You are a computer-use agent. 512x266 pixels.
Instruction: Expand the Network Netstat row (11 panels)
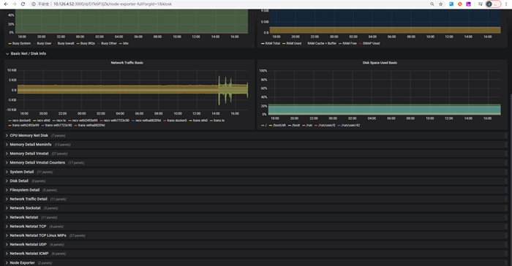point(255,217)
